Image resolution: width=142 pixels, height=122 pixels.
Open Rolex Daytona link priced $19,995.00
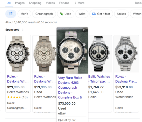click(x=45, y=79)
